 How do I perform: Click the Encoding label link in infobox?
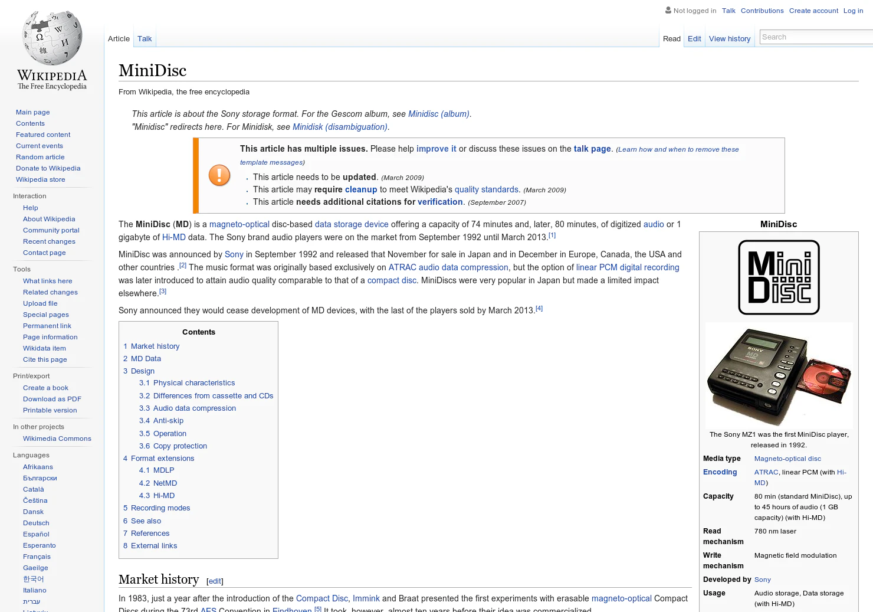[x=720, y=472]
